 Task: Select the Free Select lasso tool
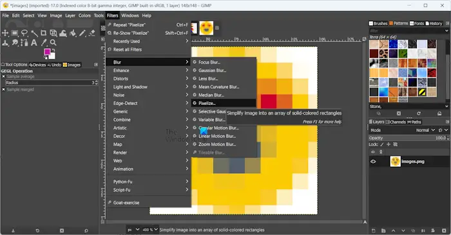click(24, 33)
